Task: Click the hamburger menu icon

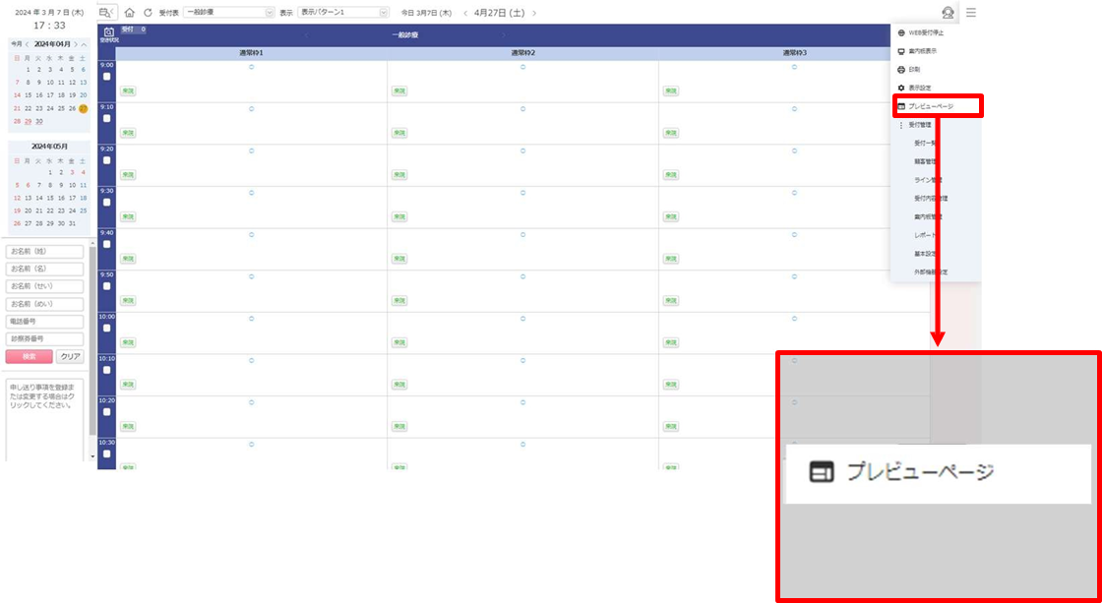Action: pos(971,13)
